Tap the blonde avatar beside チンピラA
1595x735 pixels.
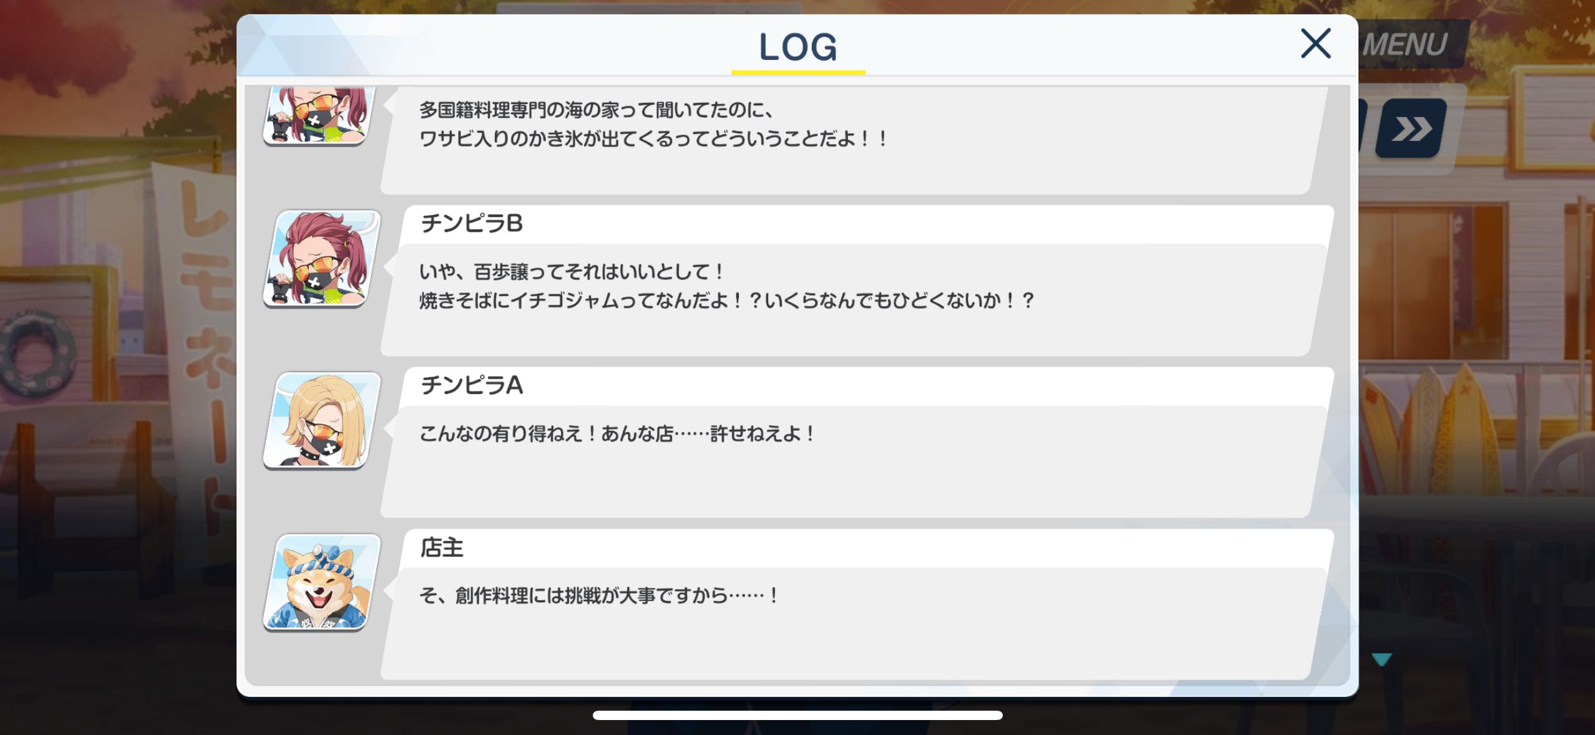[321, 420]
